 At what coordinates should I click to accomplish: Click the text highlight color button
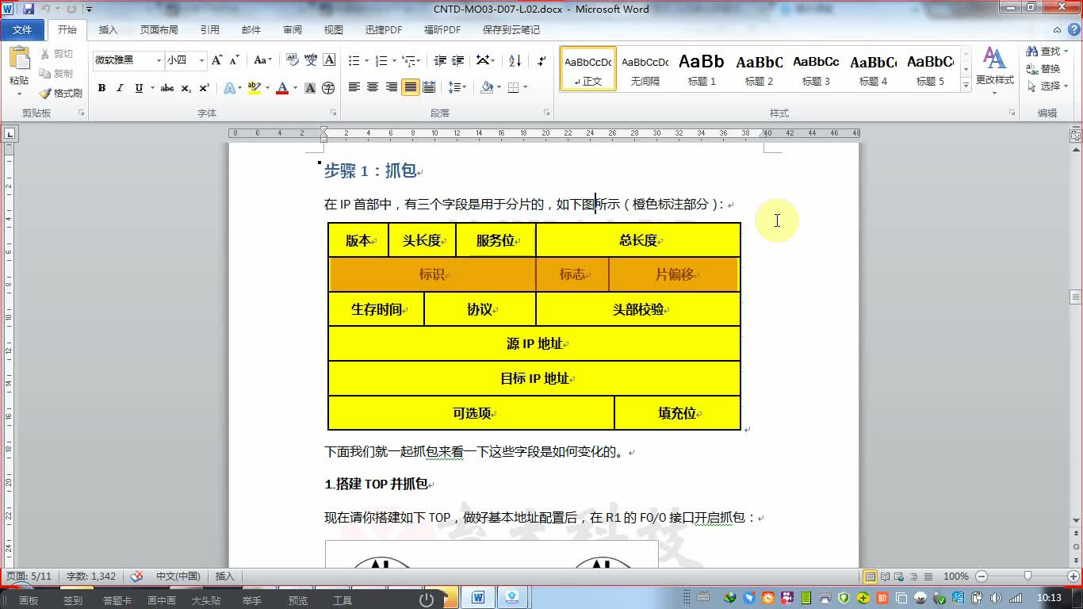point(254,88)
